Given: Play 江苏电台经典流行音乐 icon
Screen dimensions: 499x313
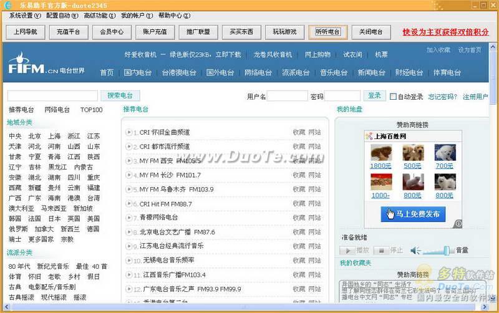Looking at the screenshot, I should [x=129, y=246].
